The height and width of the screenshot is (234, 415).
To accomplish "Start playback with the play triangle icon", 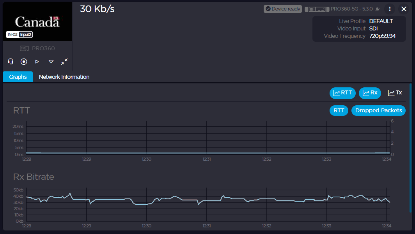I will coord(37,62).
